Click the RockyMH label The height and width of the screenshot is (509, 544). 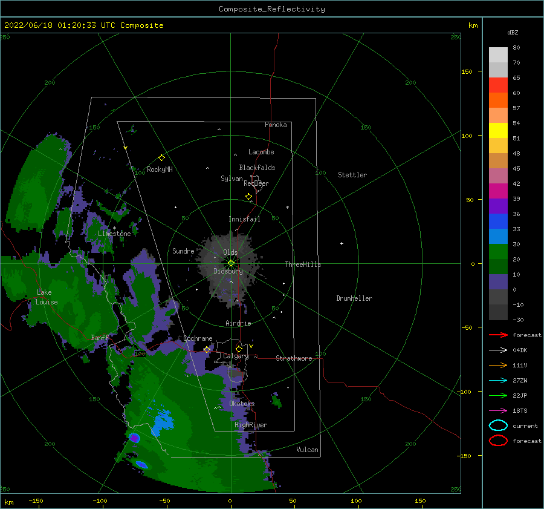click(x=160, y=169)
